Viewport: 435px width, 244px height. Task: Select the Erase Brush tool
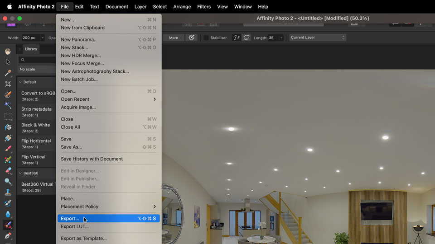click(8, 171)
